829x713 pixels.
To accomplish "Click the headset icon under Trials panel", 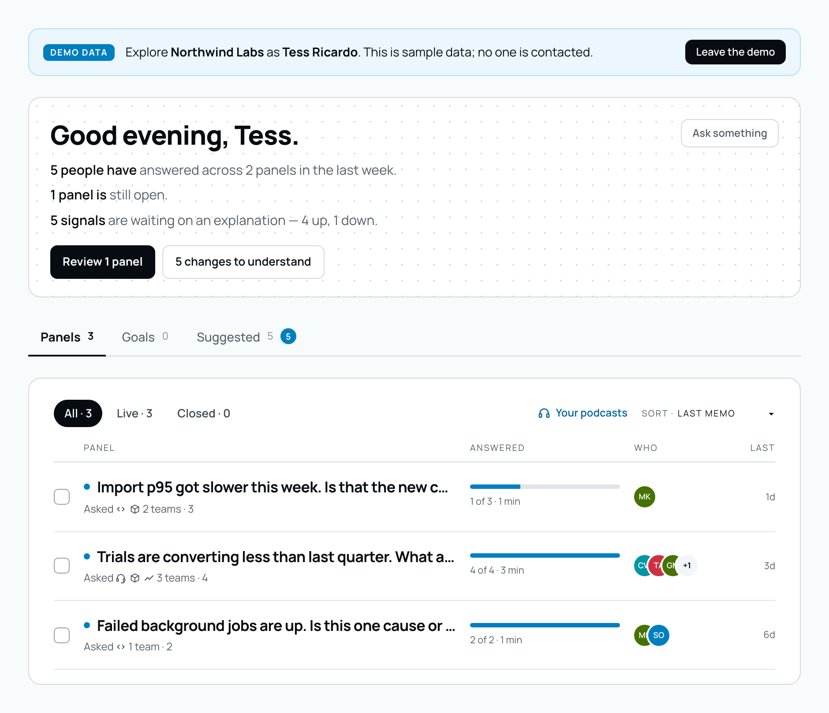I will 121,578.
